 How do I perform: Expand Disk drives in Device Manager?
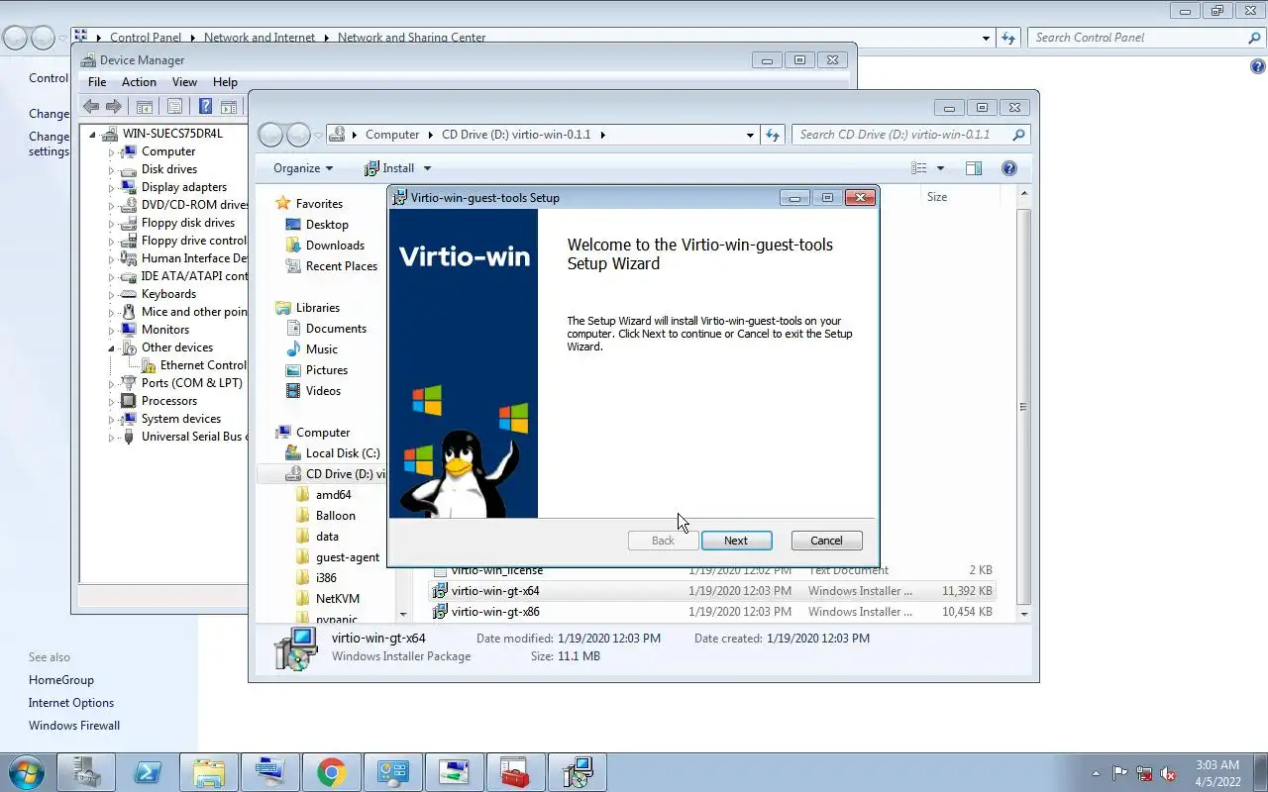[112, 170]
